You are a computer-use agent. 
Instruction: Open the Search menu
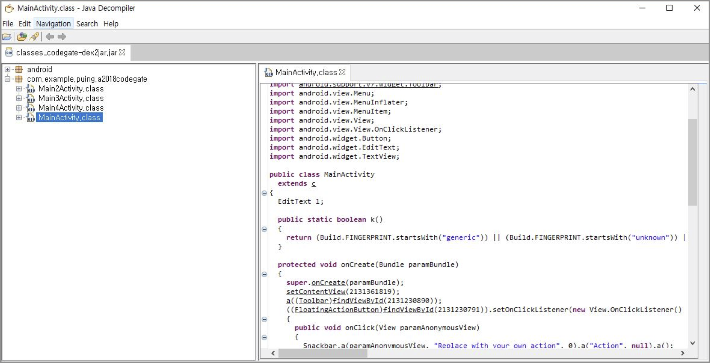click(87, 24)
